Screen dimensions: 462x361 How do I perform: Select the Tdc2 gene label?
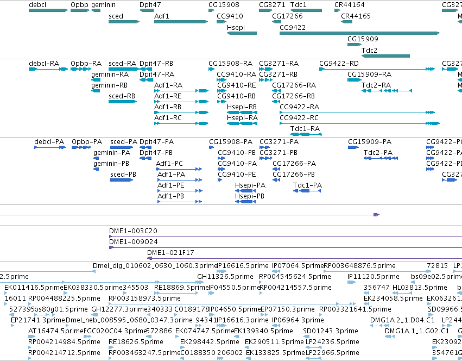pos(370,51)
